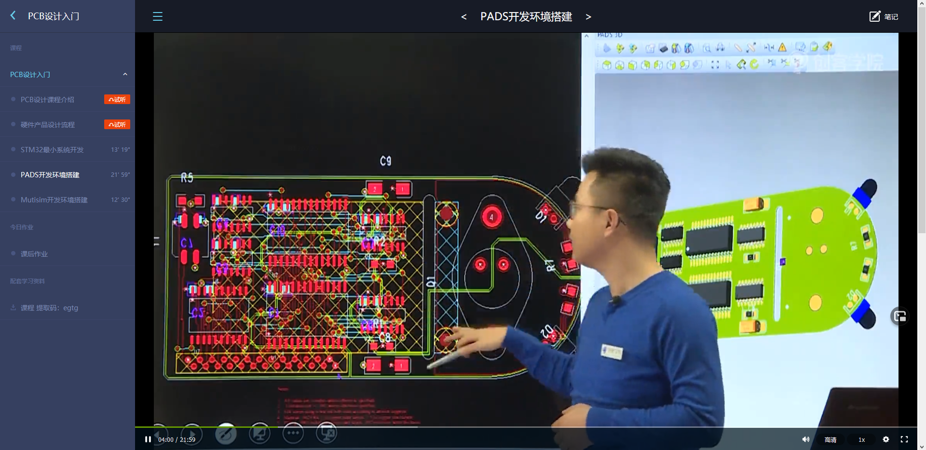Open the 1x playback speed selector
Viewport: 926px width, 450px height.
(x=861, y=439)
